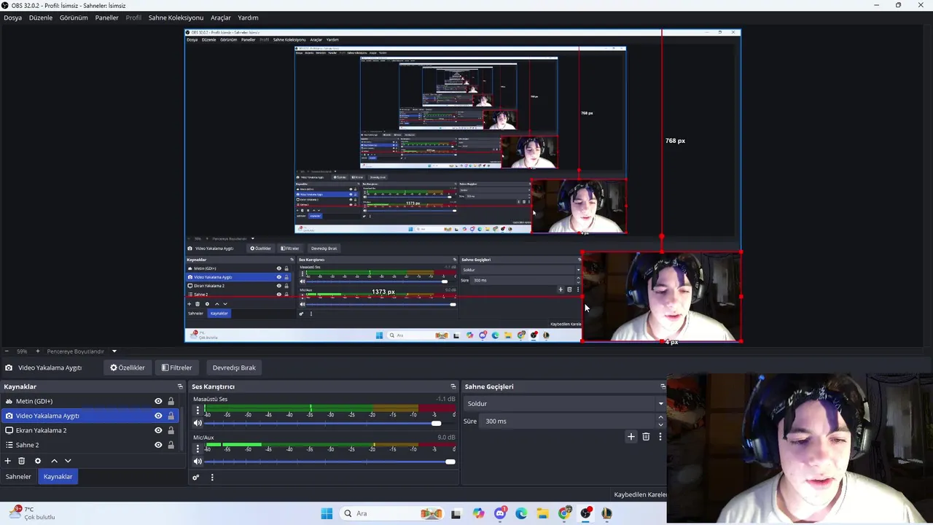
Task: Open File Explorer from the taskbar
Action: (543, 513)
